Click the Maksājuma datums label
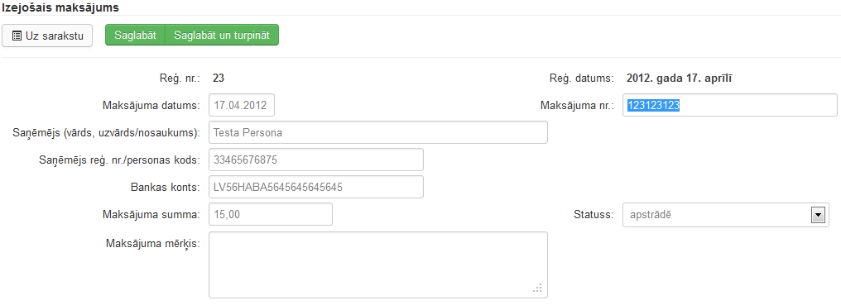The width and height of the screenshot is (841, 305). pyautogui.click(x=151, y=106)
